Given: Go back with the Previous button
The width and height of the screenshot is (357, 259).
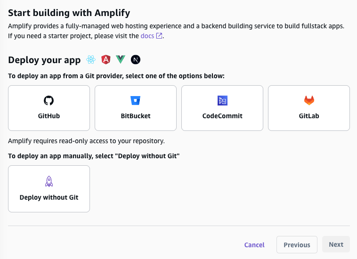Looking at the screenshot, I should (297, 245).
